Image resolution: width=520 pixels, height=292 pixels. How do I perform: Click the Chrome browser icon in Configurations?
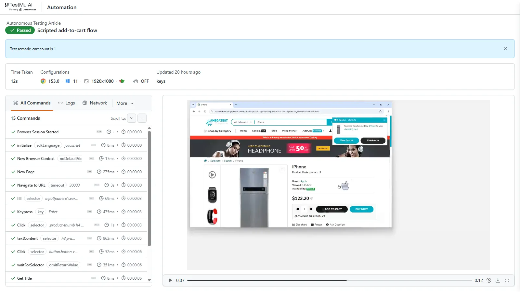tap(43, 81)
